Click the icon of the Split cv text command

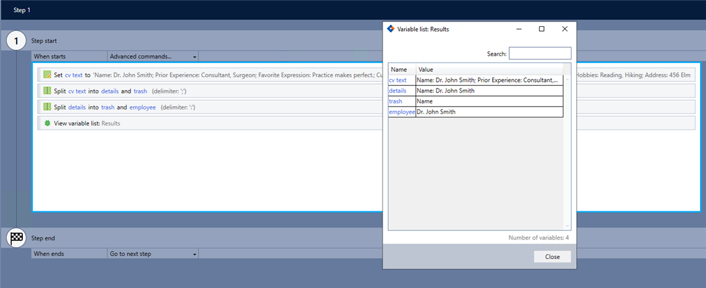pyautogui.click(x=47, y=91)
